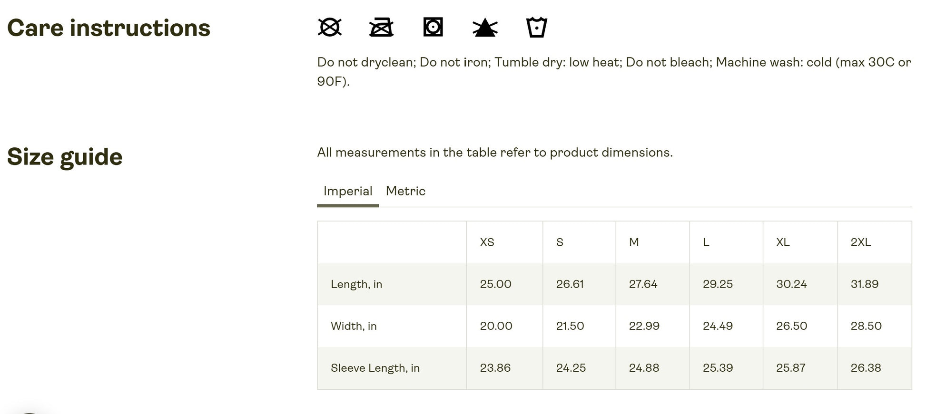Switch to the Metric tab
The image size is (926, 414).
point(405,191)
